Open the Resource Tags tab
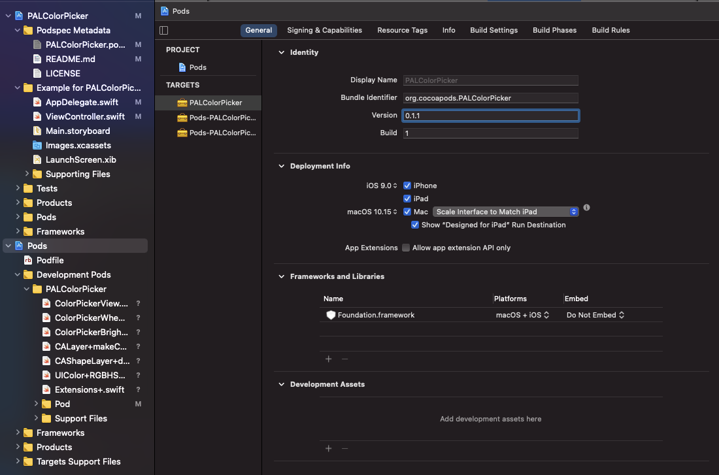This screenshot has height=475, width=719. 402,30
